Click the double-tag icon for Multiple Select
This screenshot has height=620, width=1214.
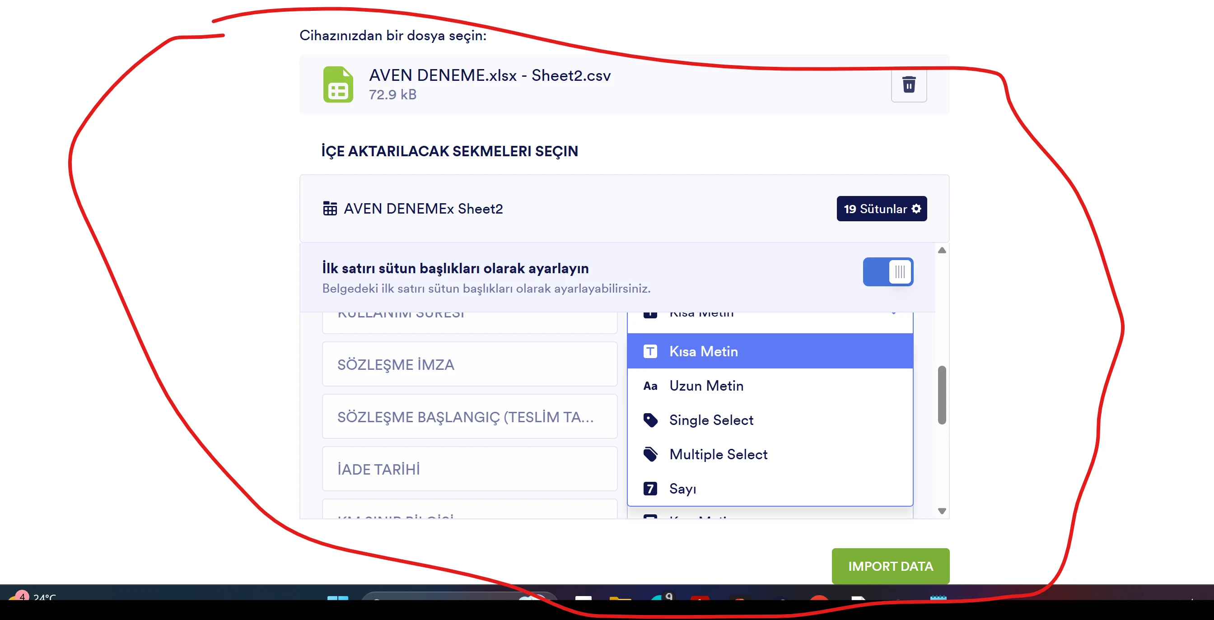[x=650, y=454]
